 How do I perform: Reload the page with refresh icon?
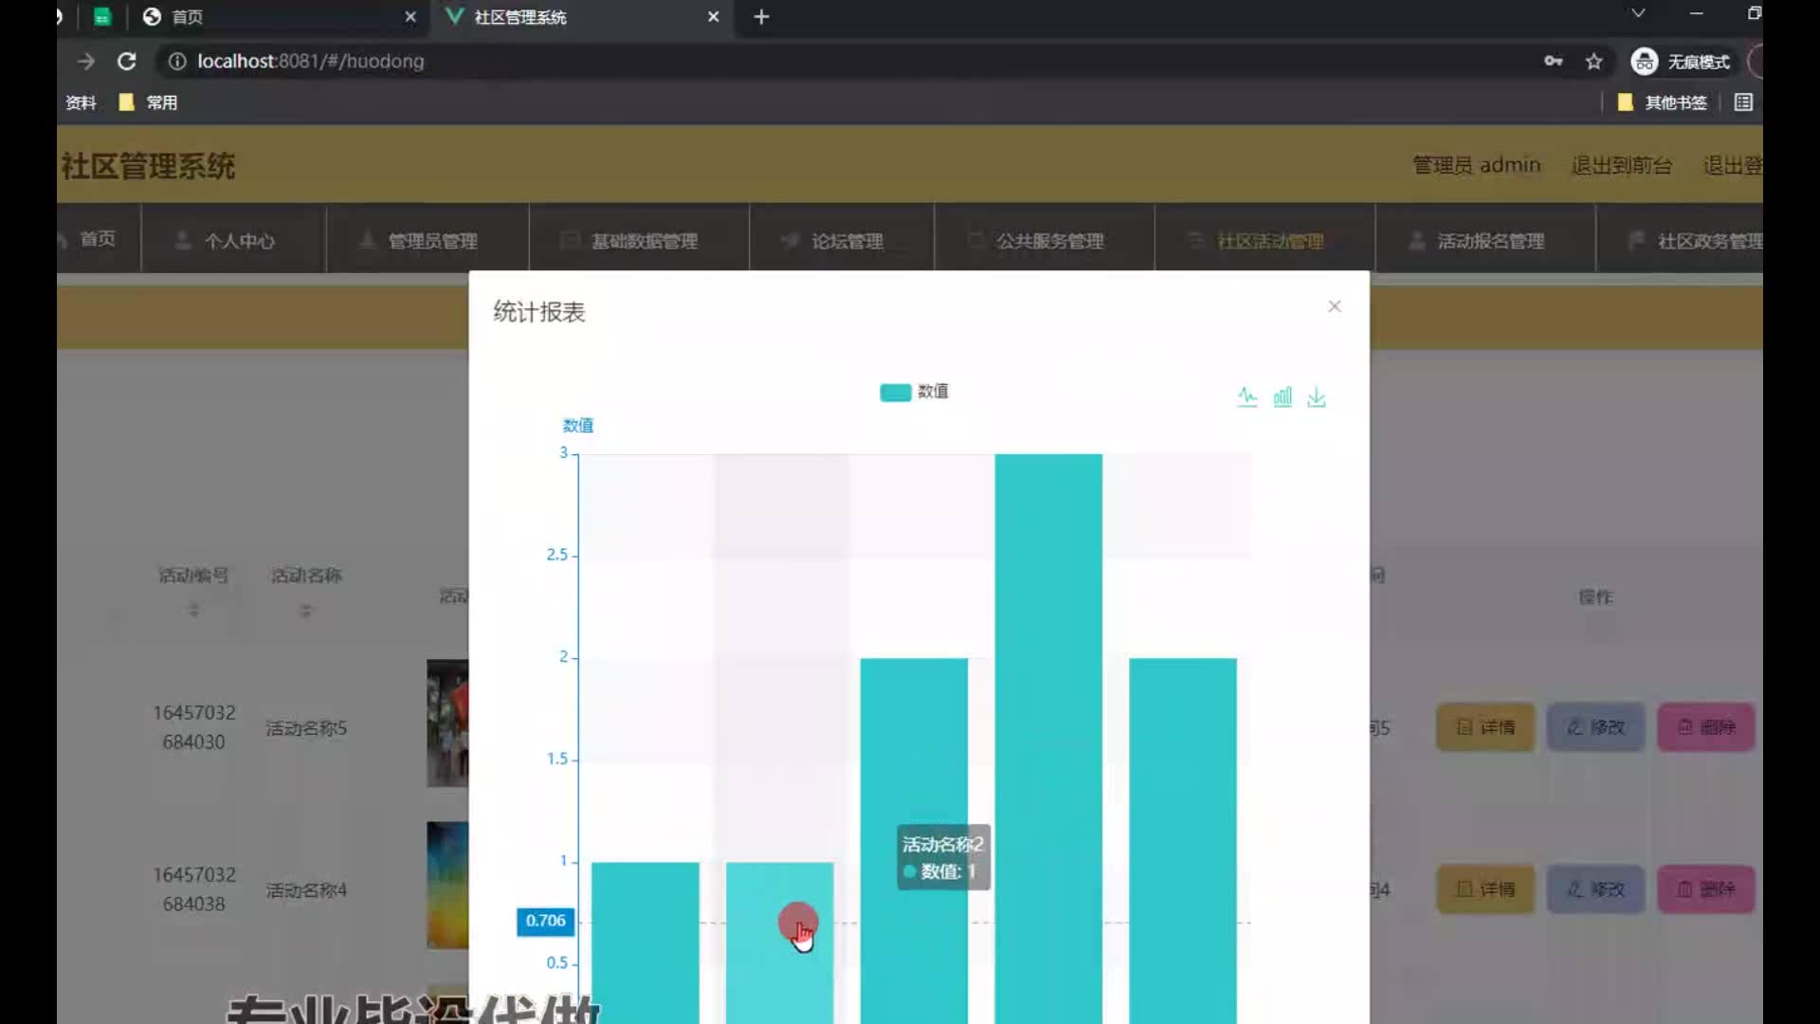126,62
